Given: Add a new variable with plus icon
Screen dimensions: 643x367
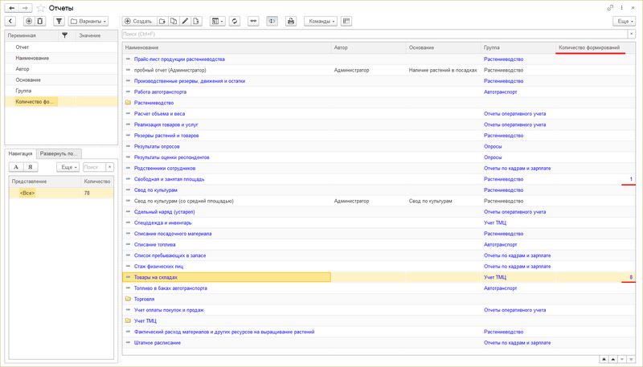Looking at the screenshot, I should [x=29, y=22].
